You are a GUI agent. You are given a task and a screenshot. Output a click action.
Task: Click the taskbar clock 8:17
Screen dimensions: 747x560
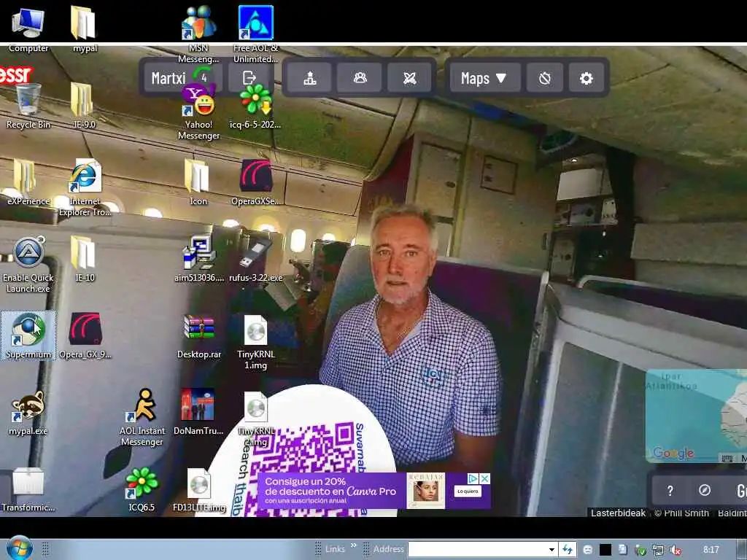tap(711, 550)
